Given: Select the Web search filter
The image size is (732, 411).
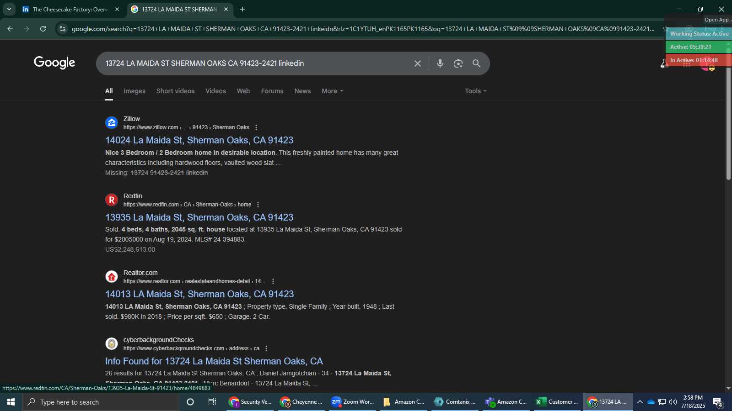Looking at the screenshot, I should (x=243, y=91).
